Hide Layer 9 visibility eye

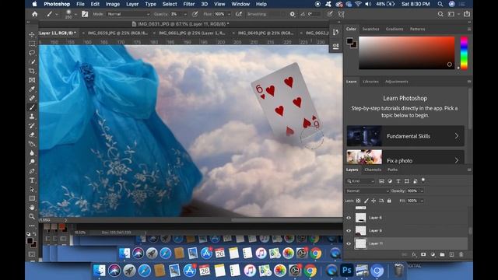[x=349, y=231]
